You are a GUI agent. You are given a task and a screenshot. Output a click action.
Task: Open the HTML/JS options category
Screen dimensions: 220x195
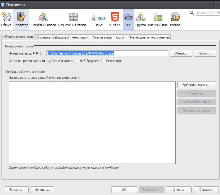click(115, 20)
